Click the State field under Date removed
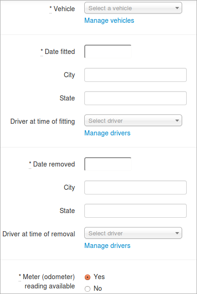Viewport: 197px width, 294px height. [x=136, y=211]
